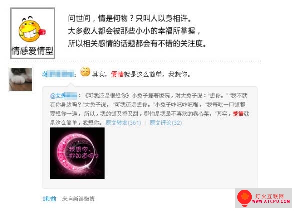Click the speech bubble pointer of quote box
Viewport: 295px width, 211px height.
71,85
